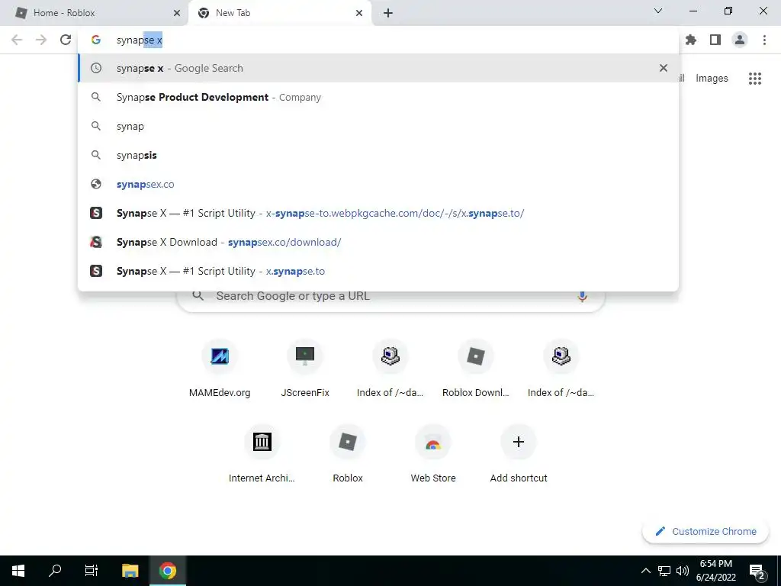
Task: Open the tab search dropdown arrow
Action: (658, 11)
